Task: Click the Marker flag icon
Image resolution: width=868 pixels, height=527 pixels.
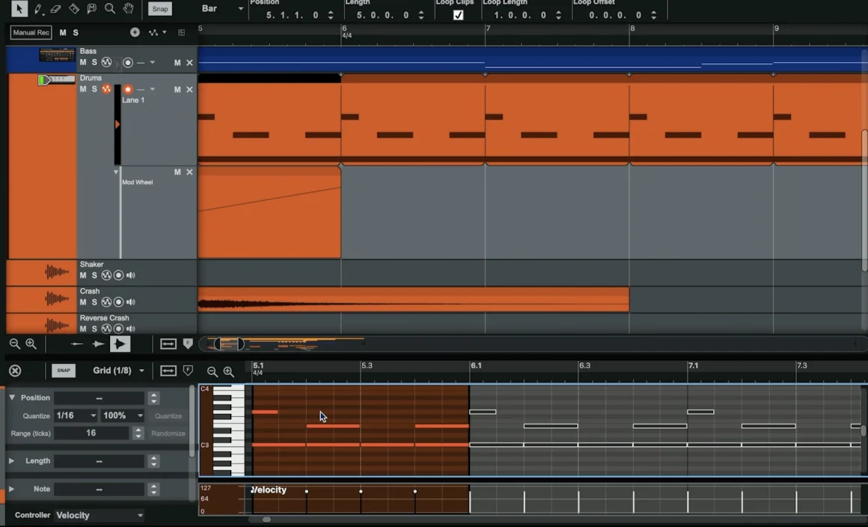Action: click(91, 8)
